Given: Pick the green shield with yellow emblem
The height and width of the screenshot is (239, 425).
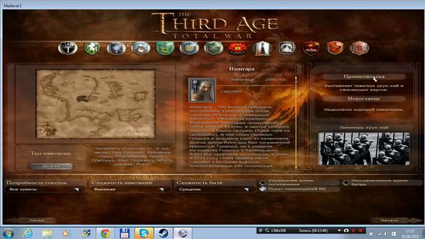Looking at the screenshot, I should click(x=165, y=48).
